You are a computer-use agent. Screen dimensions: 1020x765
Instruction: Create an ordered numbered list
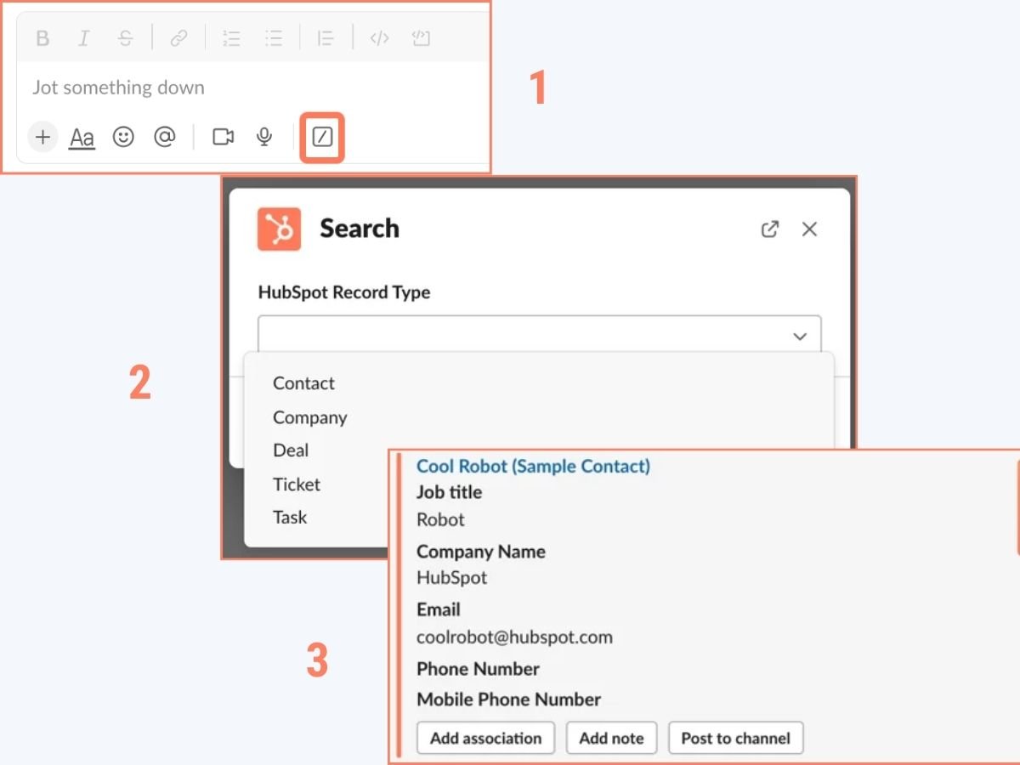pos(231,38)
